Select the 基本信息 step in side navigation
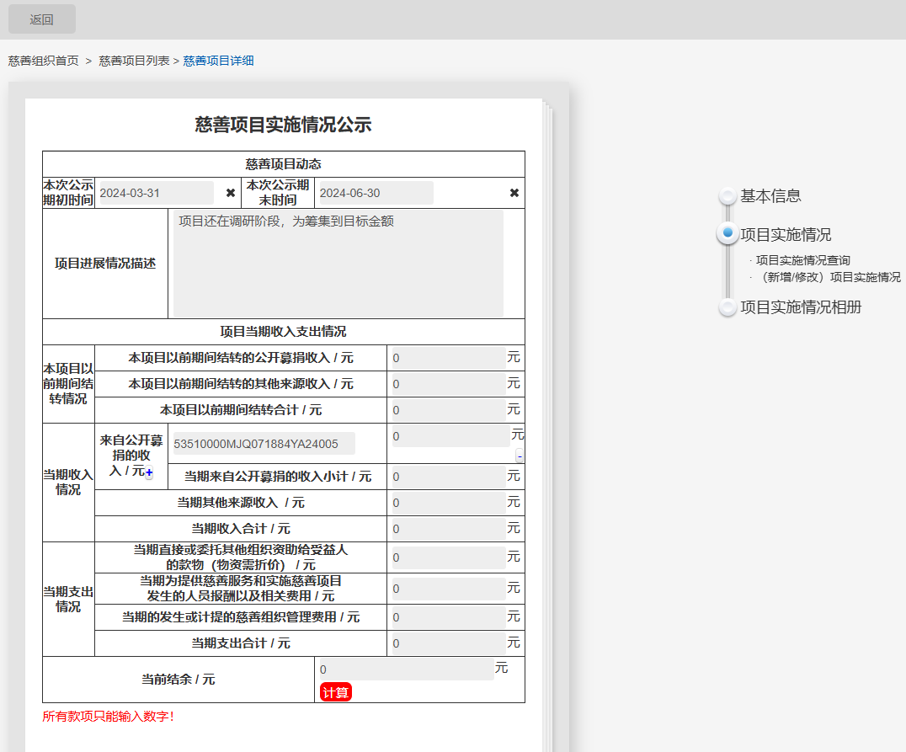Image resolution: width=906 pixels, height=752 pixels. (x=770, y=196)
